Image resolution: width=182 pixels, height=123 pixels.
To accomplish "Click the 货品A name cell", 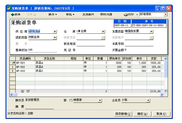I will 50,63.
